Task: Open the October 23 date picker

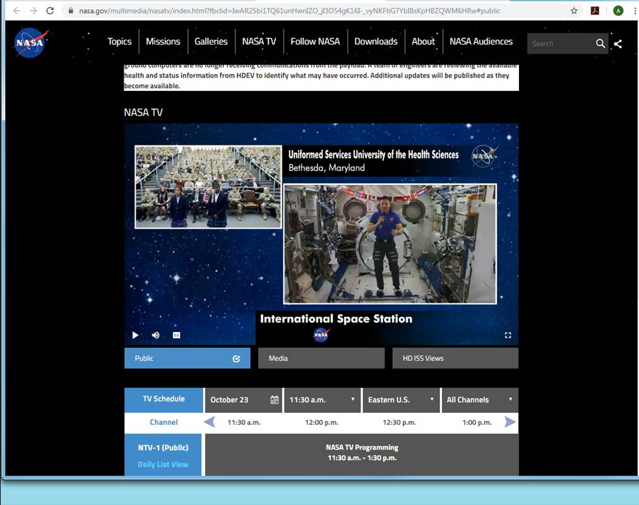Action: [243, 400]
